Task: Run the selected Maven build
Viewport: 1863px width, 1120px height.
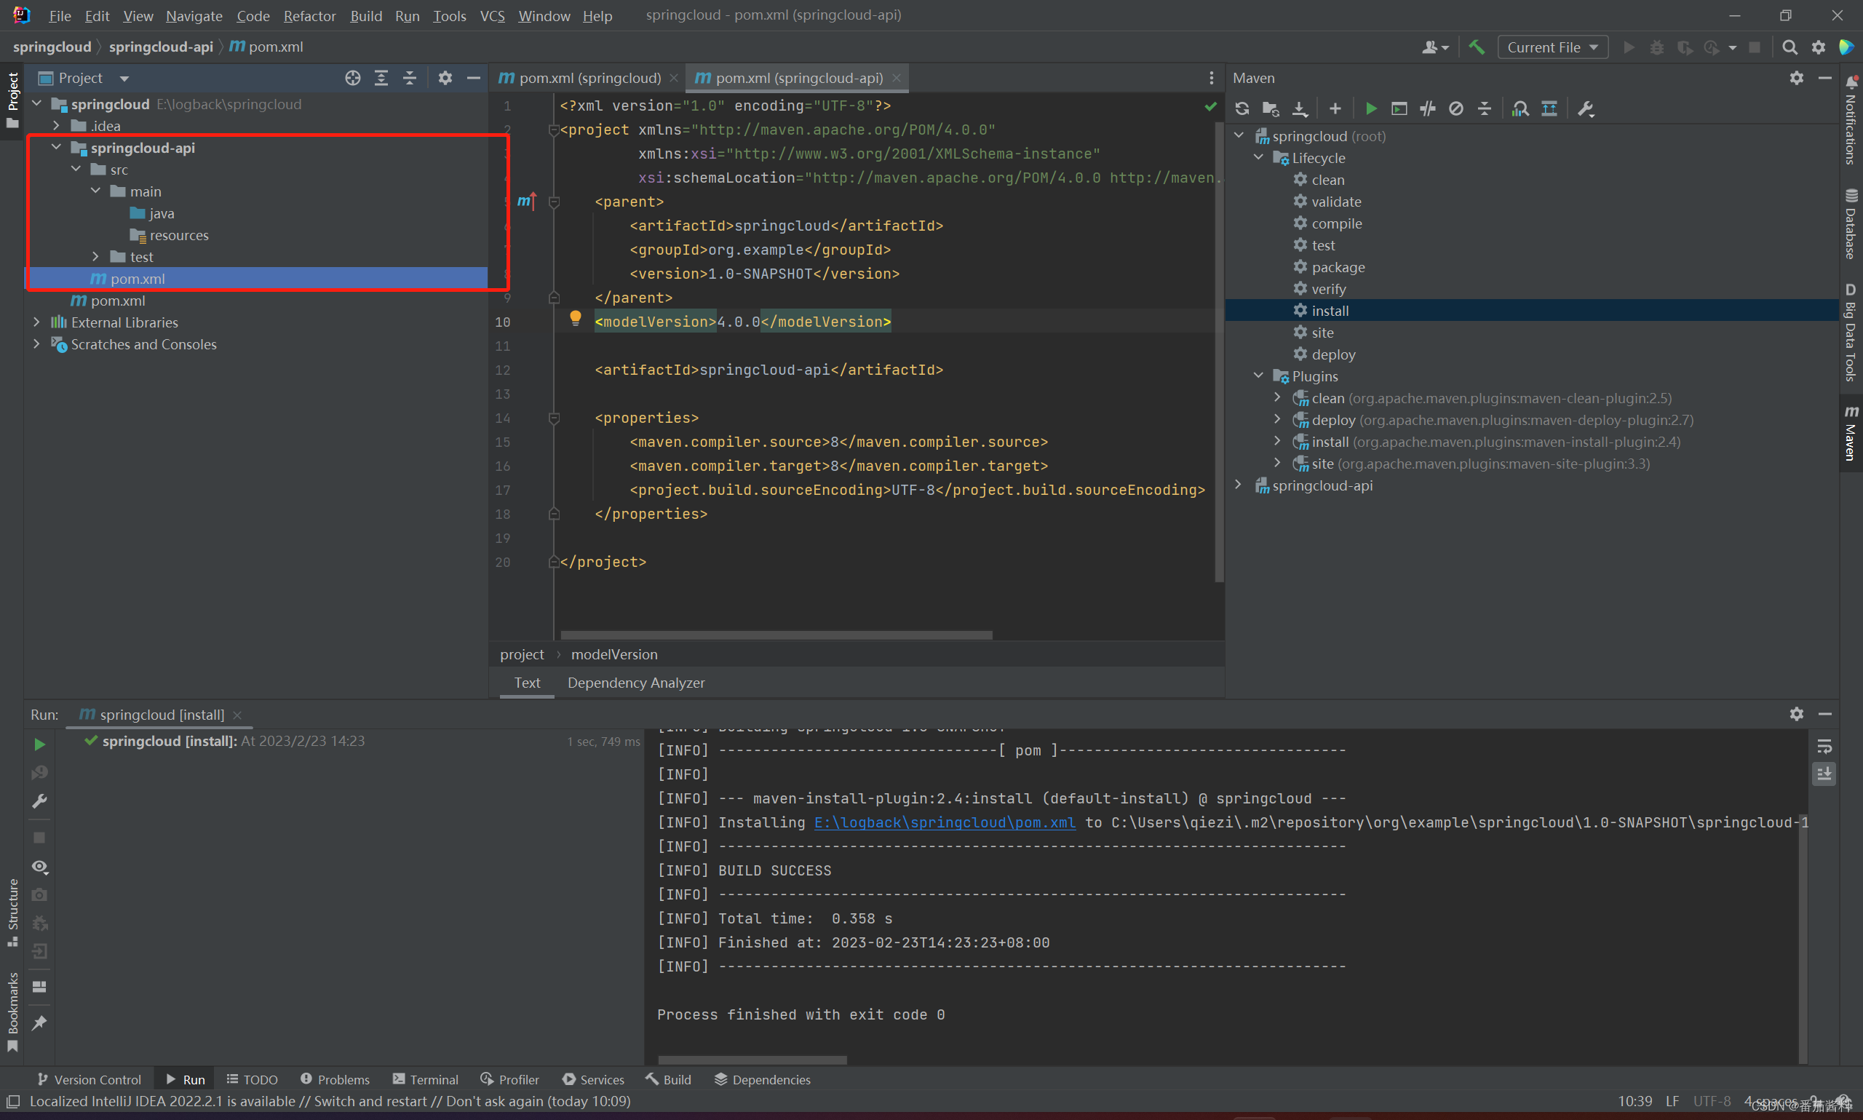Action: coord(1371,108)
